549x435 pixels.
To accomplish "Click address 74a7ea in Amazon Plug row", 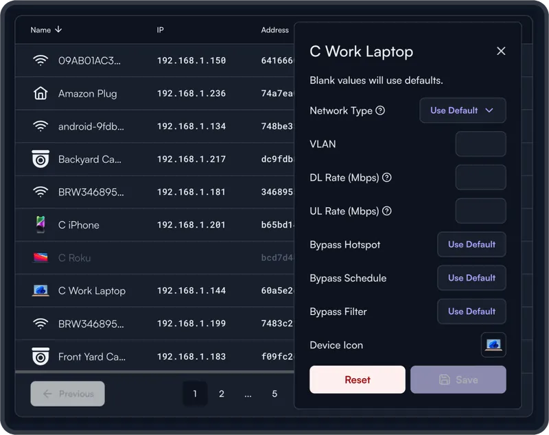I will (x=277, y=93).
